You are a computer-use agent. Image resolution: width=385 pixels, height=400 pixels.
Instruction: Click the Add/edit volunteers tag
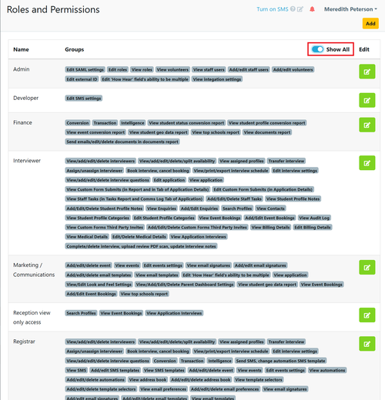pos(293,70)
